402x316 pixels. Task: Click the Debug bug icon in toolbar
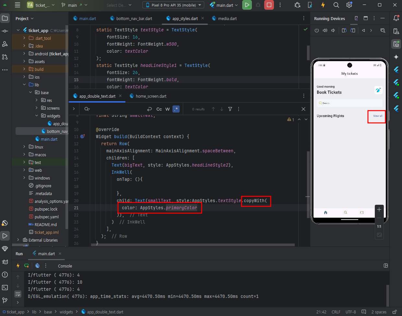tap(258, 5)
